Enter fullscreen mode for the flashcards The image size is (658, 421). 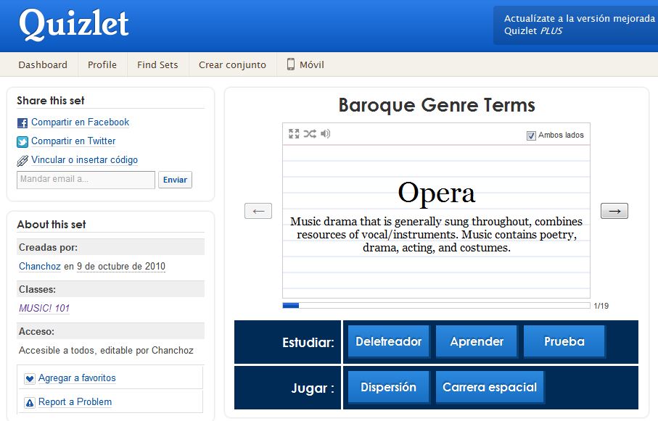(294, 134)
